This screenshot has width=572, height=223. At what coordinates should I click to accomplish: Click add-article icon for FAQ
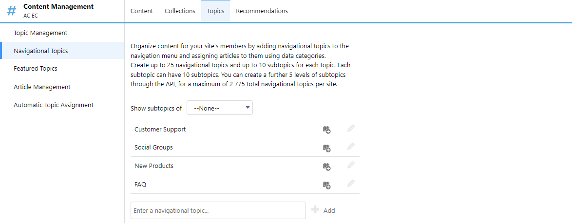click(x=326, y=185)
